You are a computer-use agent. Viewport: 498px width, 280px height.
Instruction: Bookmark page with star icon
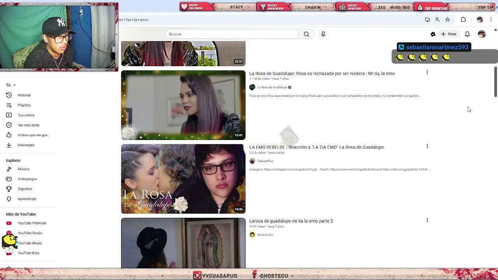447,20
